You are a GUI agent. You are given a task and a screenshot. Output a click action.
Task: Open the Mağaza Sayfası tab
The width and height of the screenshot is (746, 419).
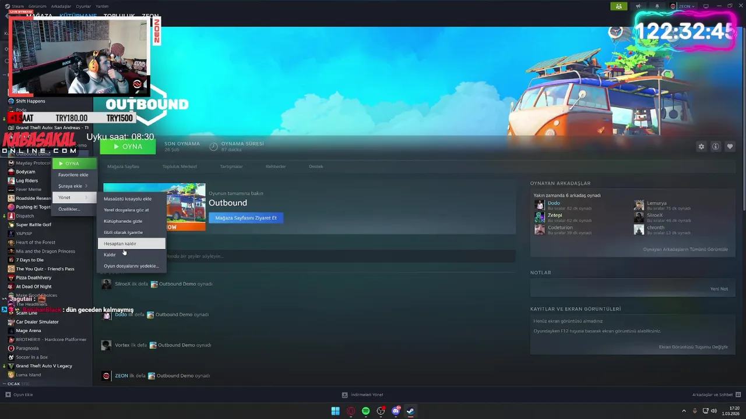[123, 166]
